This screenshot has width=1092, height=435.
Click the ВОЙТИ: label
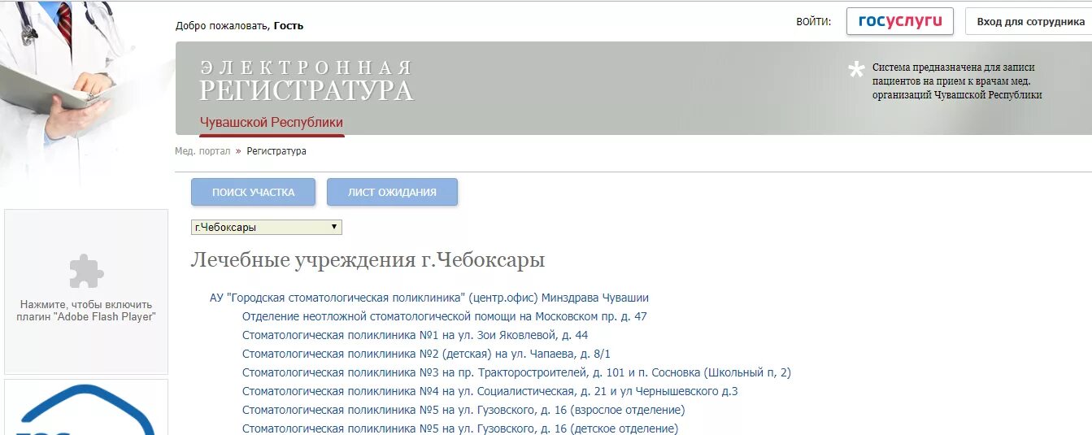(x=814, y=22)
